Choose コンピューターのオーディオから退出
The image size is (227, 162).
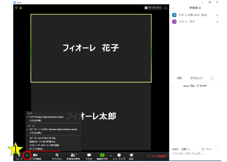coord(44,145)
